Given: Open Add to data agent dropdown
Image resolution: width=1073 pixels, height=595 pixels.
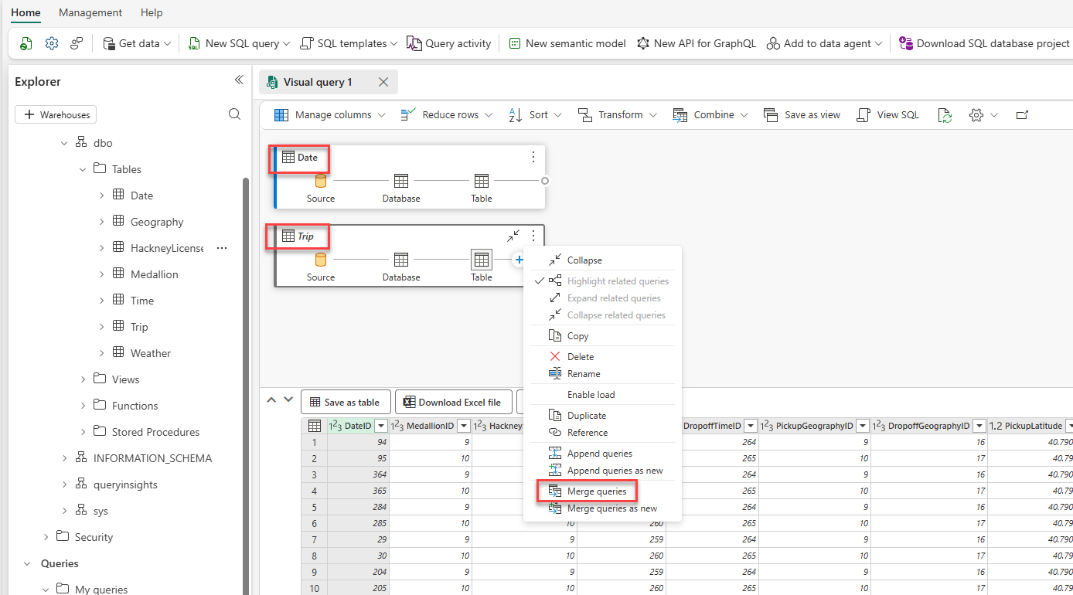Looking at the screenshot, I should (824, 43).
